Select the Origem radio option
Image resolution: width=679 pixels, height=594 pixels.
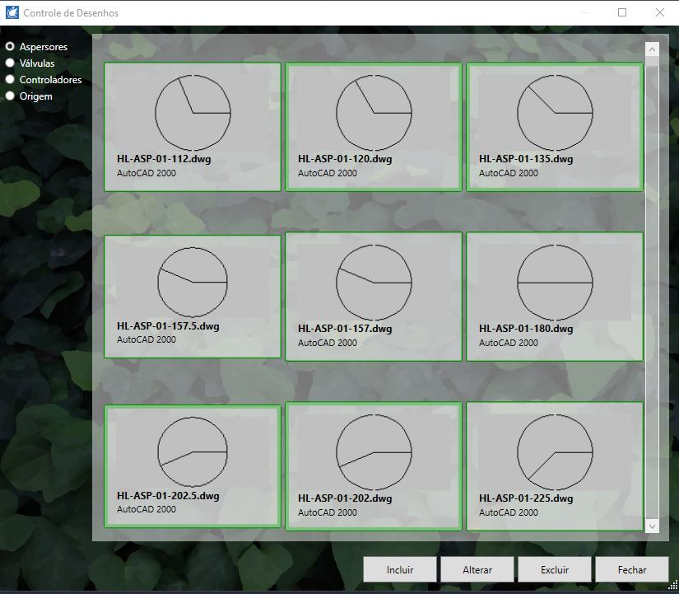(11, 96)
